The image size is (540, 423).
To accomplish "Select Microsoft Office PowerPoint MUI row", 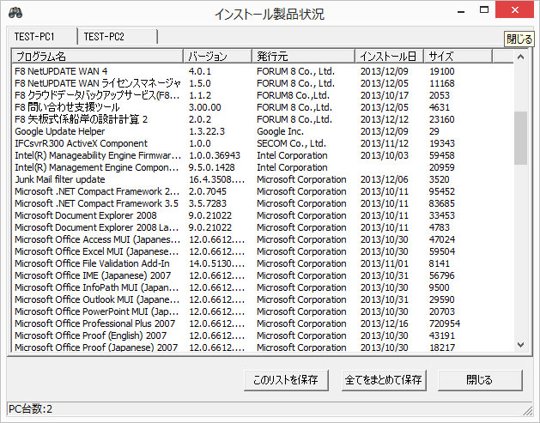I will click(x=263, y=311).
